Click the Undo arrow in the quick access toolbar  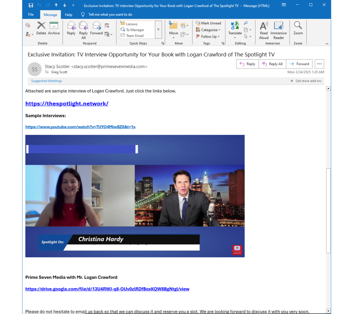(39, 5)
